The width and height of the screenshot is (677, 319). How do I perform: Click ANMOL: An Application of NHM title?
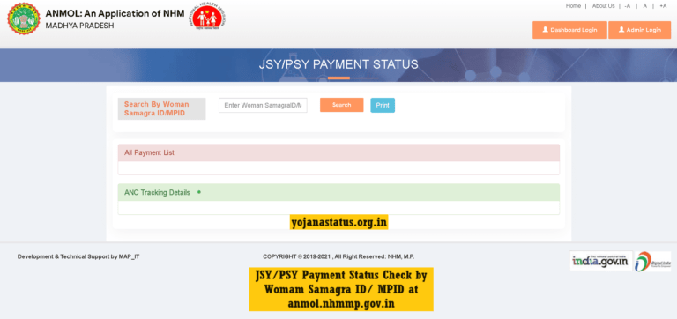115,13
